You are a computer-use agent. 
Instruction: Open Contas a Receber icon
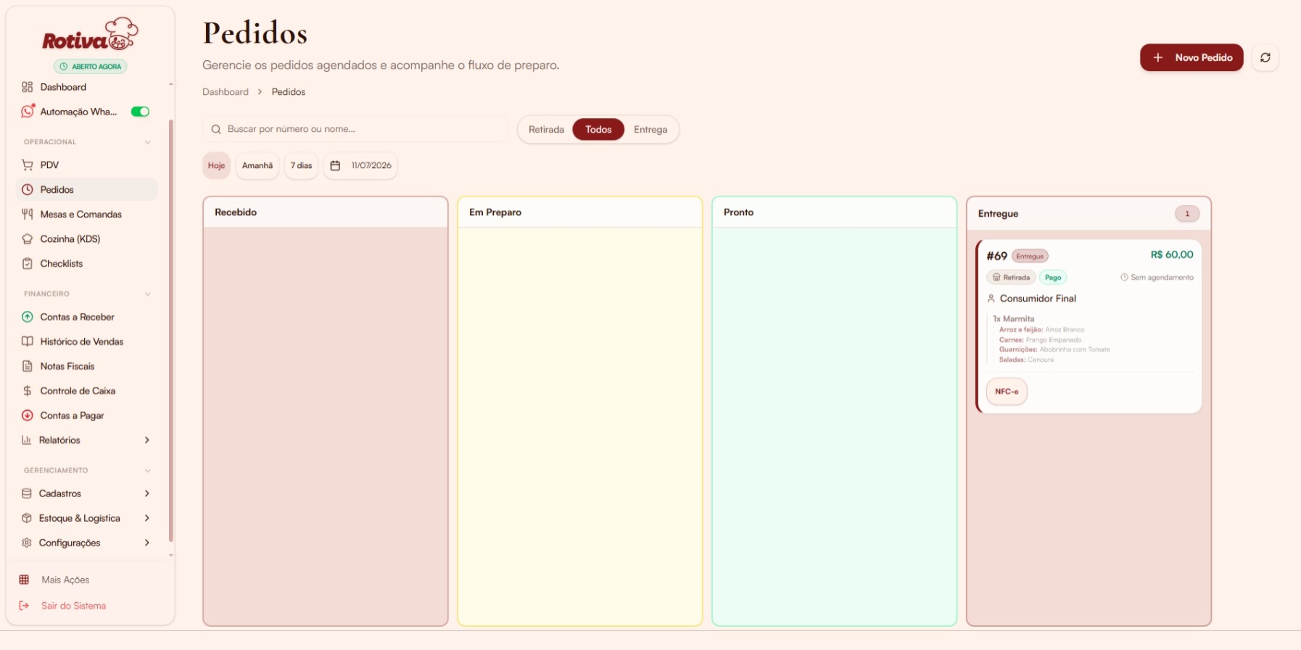(x=28, y=317)
